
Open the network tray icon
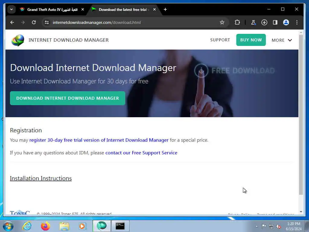point(271,227)
